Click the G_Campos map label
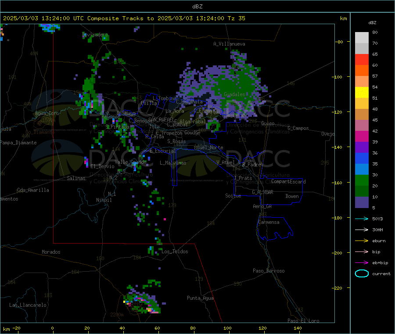This screenshot has height=334, width=395. coord(298,128)
